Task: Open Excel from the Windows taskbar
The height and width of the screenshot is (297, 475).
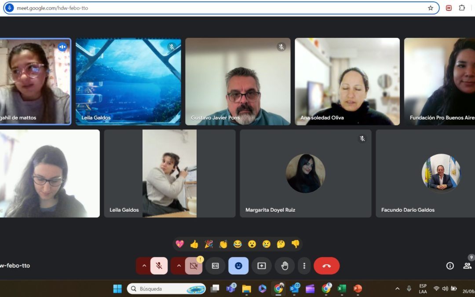Action: (x=342, y=289)
